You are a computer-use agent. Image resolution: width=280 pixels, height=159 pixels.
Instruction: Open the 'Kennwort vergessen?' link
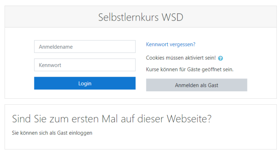click(x=170, y=44)
